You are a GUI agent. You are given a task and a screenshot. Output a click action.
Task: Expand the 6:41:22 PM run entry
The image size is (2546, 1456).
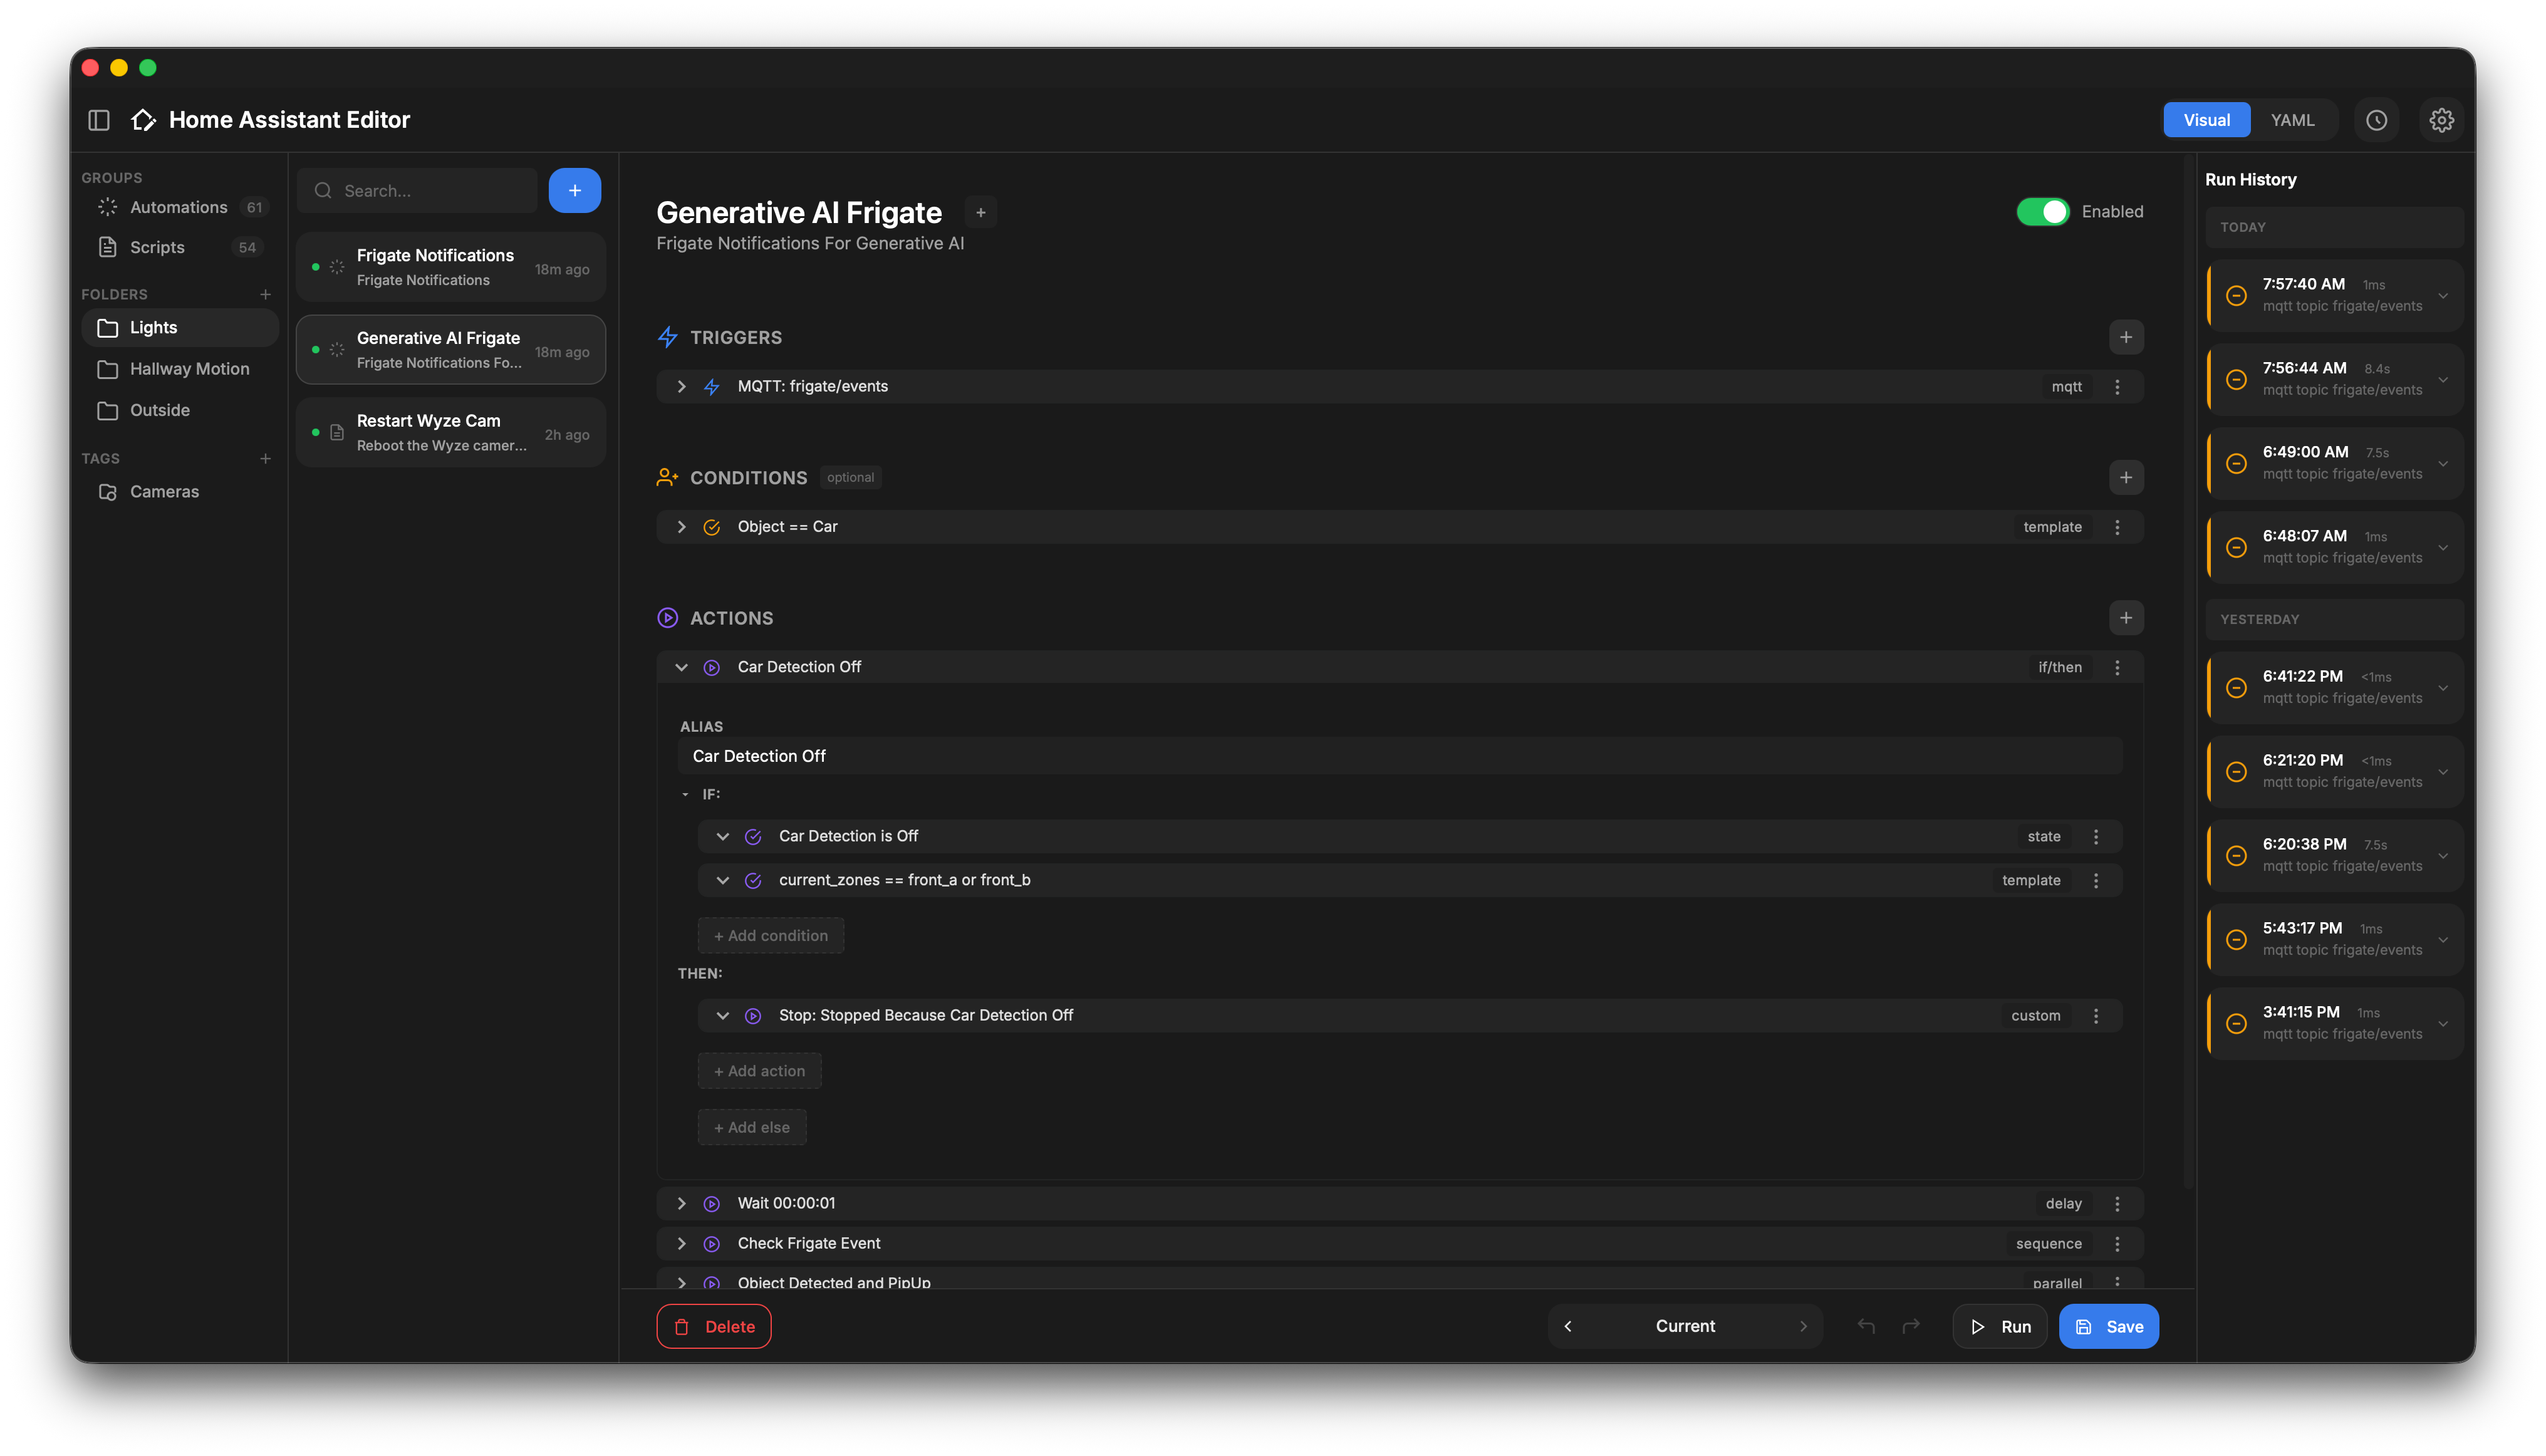pos(2442,687)
